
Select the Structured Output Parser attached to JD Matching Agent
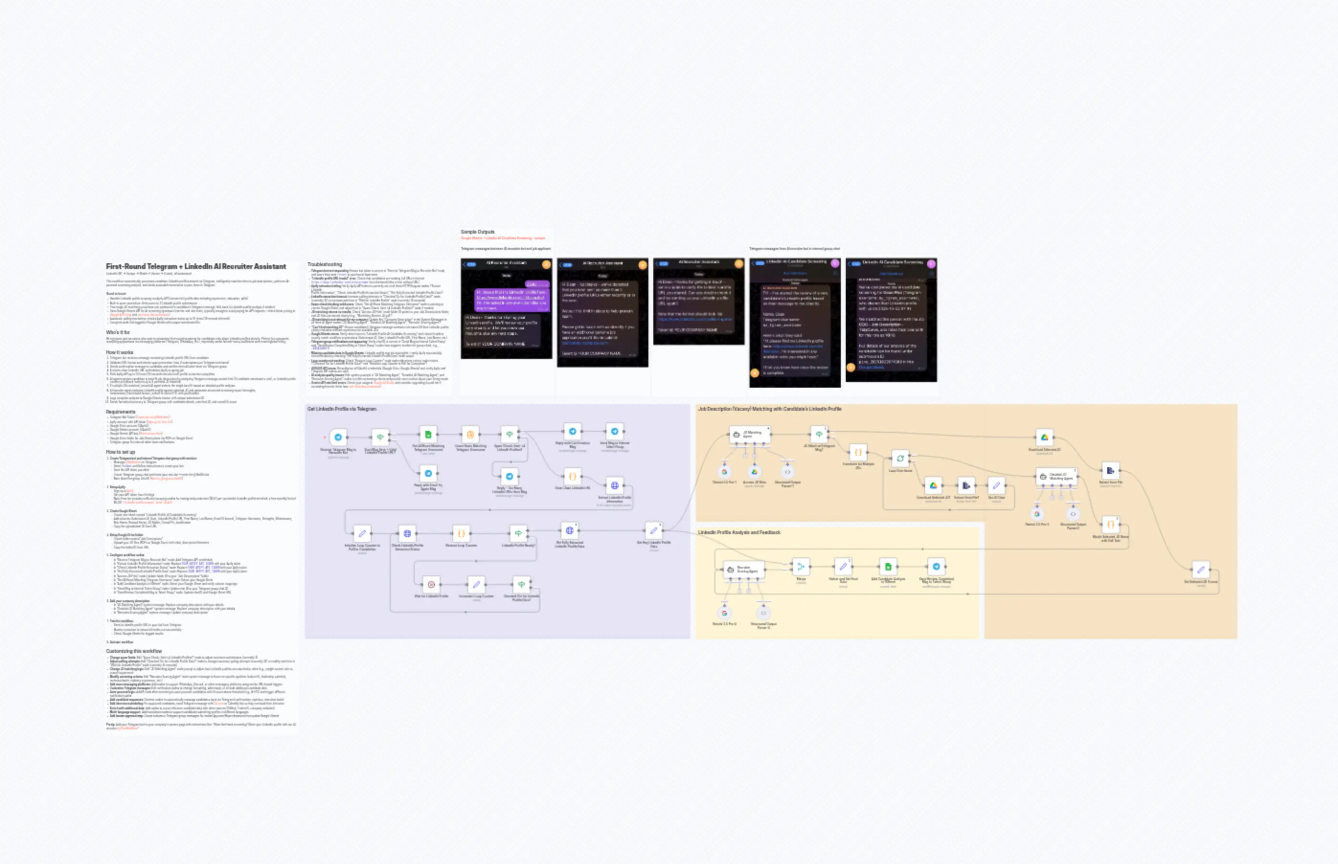click(x=787, y=472)
